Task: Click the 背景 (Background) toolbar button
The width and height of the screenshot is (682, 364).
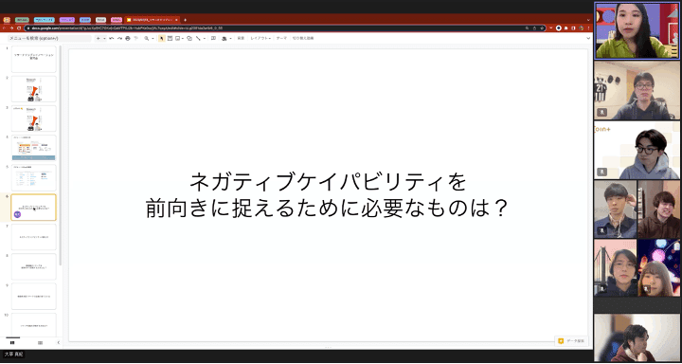Action: click(x=241, y=38)
